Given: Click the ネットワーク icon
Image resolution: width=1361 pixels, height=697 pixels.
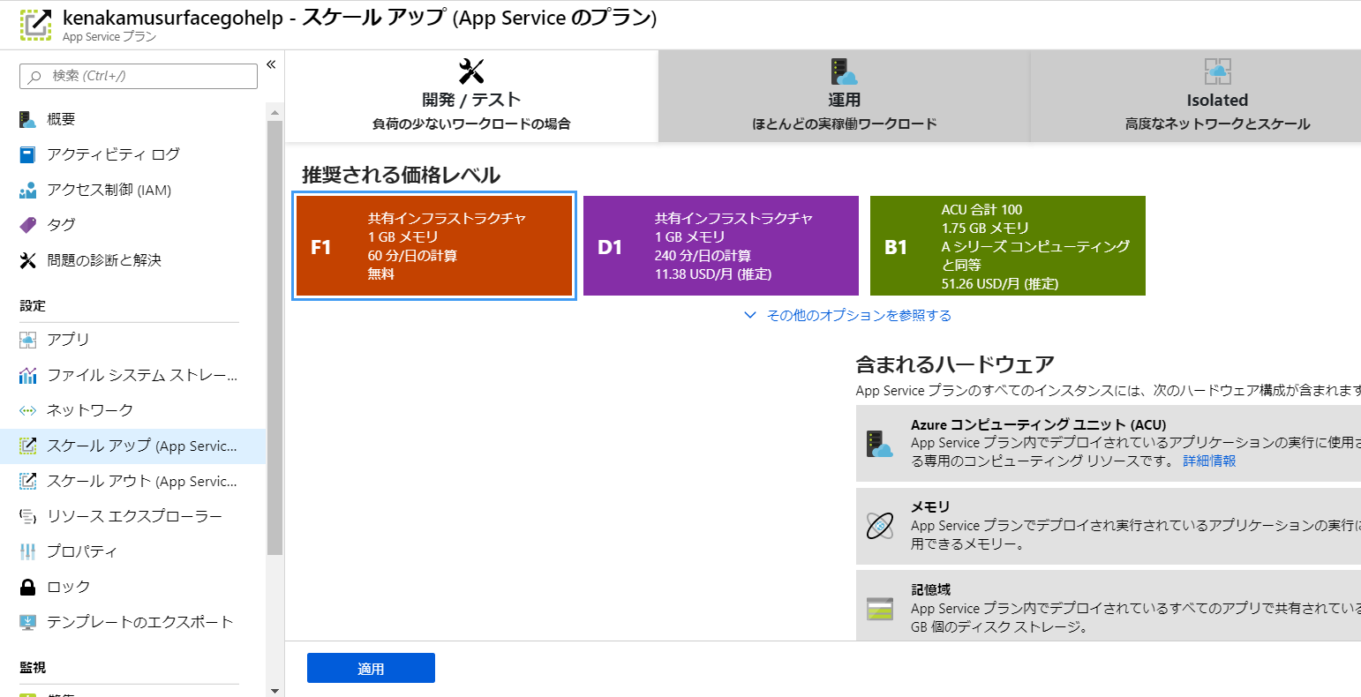Looking at the screenshot, I should pyautogui.click(x=28, y=410).
